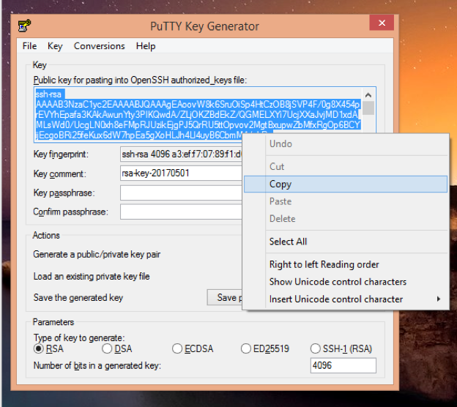457x407 pixels.
Task: Click 'Generate a public/private key pair' label
Action: pos(97,254)
